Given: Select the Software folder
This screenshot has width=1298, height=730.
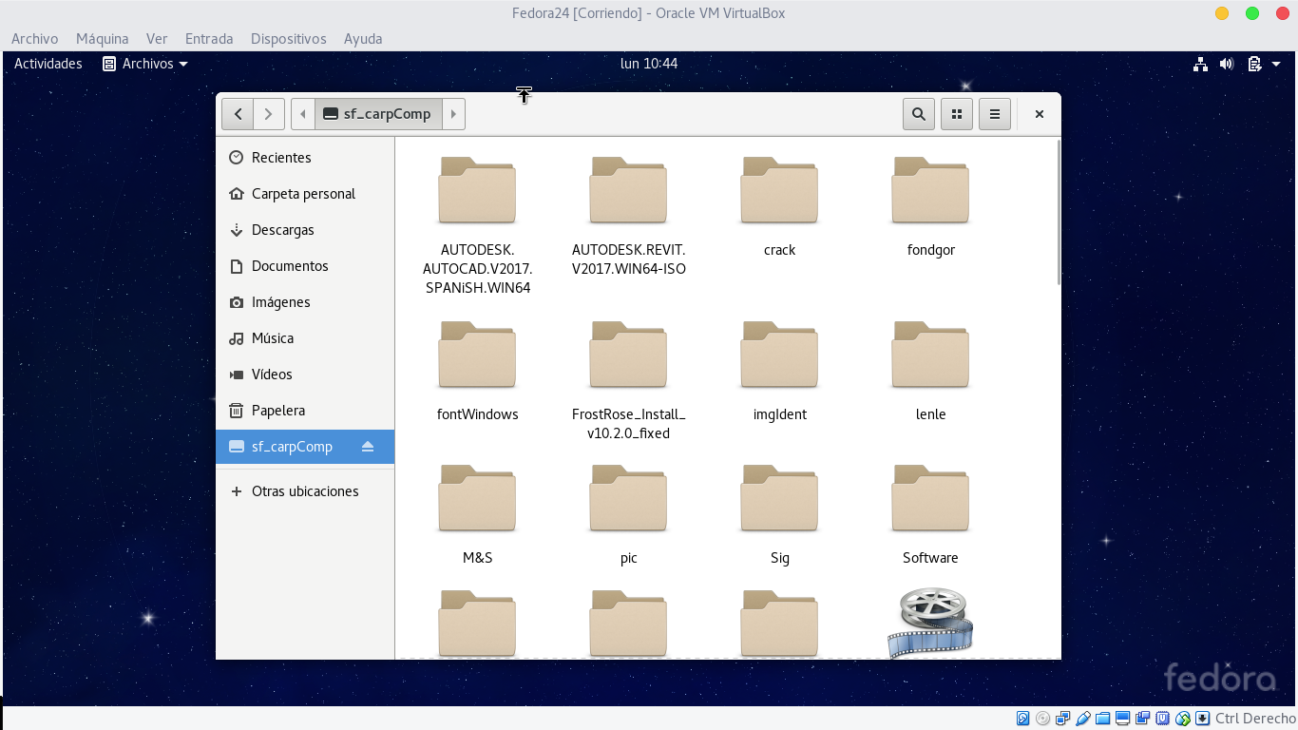Looking at the screenshot, I should tap(930, 515).
